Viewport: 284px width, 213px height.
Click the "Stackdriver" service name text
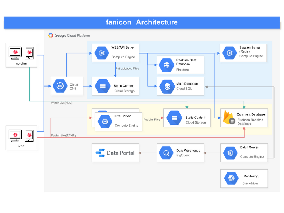click(x=250, y=183)
